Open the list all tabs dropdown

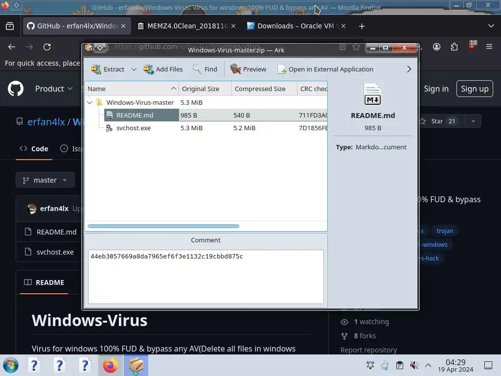pyautogui.click(x=491, y=26)
